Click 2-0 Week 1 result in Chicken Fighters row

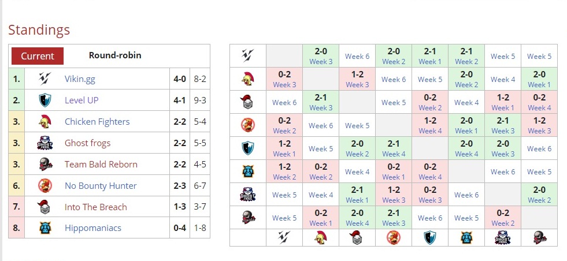click(539, 79)
